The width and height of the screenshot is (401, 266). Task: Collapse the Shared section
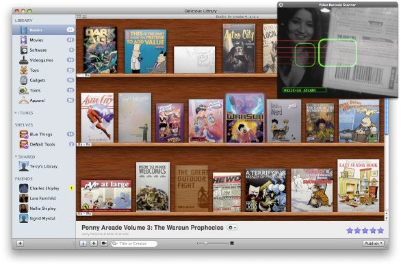[16, 157]
